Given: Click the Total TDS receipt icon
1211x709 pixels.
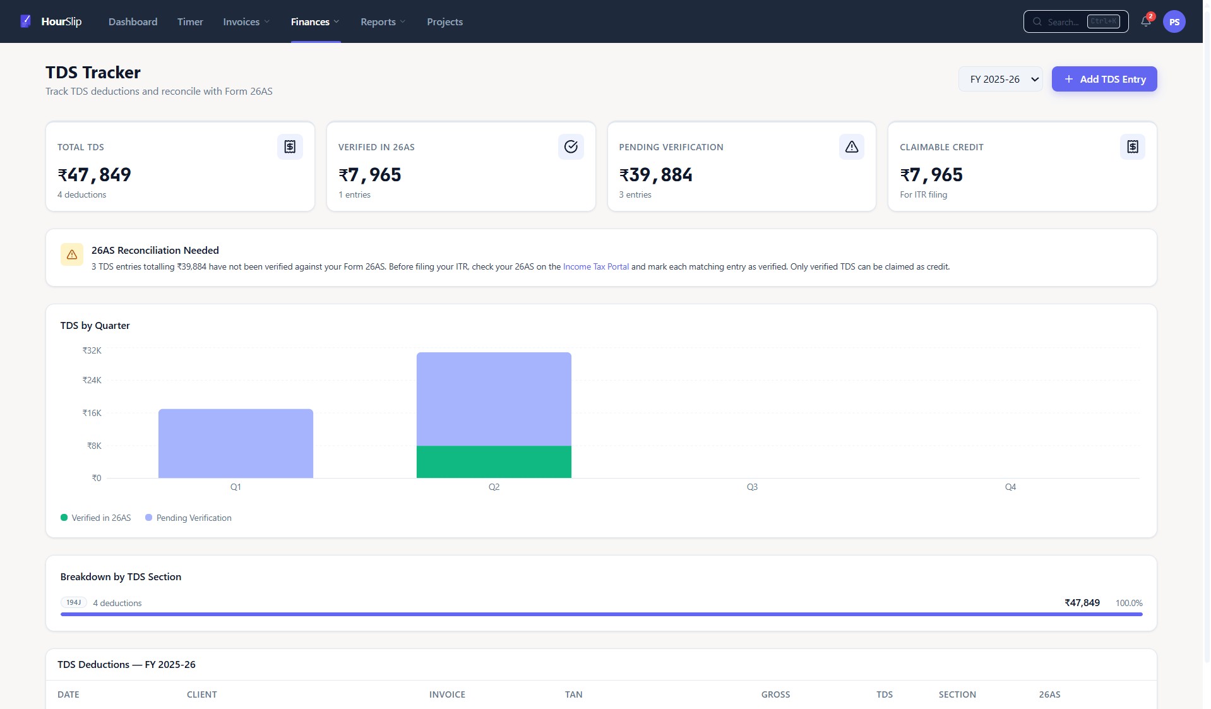Looking at the screenshot, I should click(290, 146).
